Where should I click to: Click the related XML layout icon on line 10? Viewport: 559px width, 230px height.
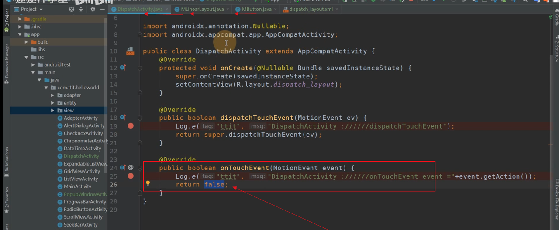click(x=130, y=51)
